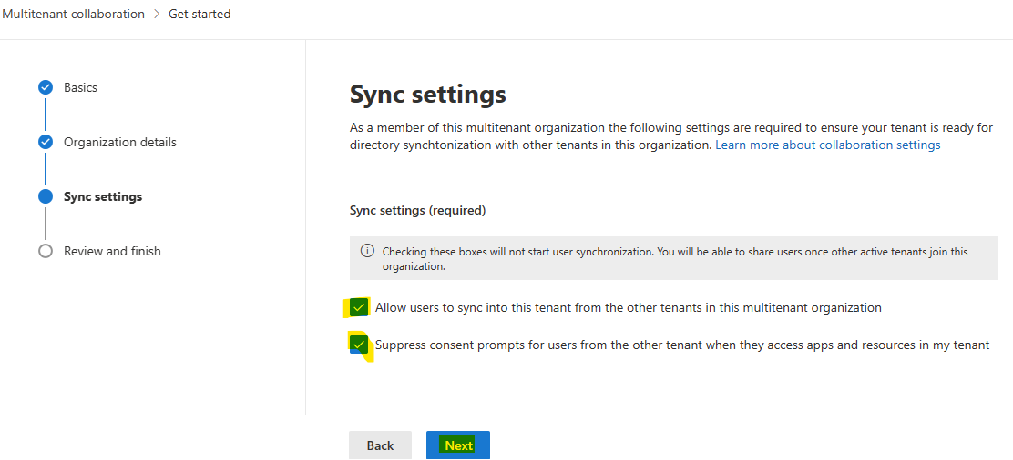
Task: Click the Allow users to sync label text
Action: click(x=628, y=308)
